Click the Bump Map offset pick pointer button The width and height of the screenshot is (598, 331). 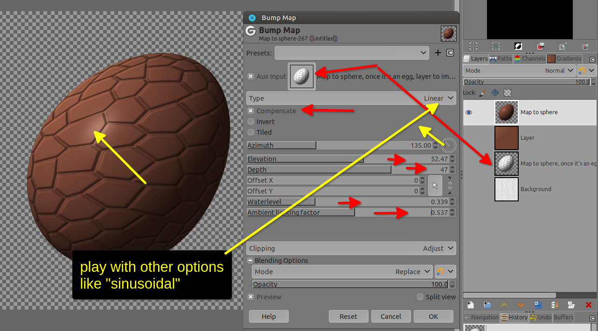435,186
